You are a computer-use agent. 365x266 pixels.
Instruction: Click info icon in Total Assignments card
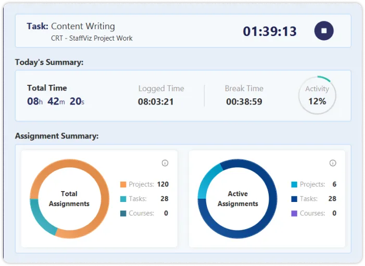click(165, 163)
